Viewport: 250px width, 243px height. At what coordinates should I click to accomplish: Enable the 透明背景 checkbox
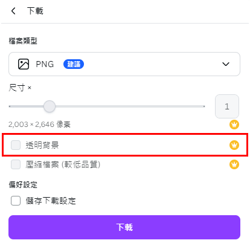(16, 145)
